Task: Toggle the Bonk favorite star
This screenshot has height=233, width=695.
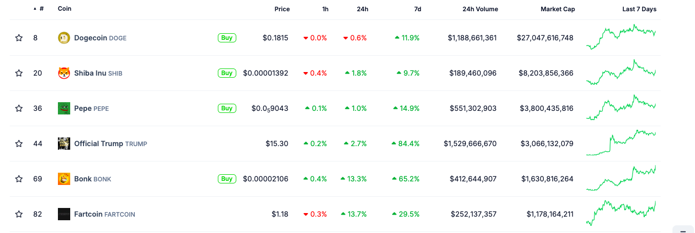Action: [x=19, y=179]
